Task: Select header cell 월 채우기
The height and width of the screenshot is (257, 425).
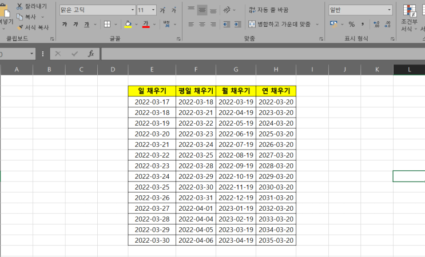Action: tap(236, 91)
